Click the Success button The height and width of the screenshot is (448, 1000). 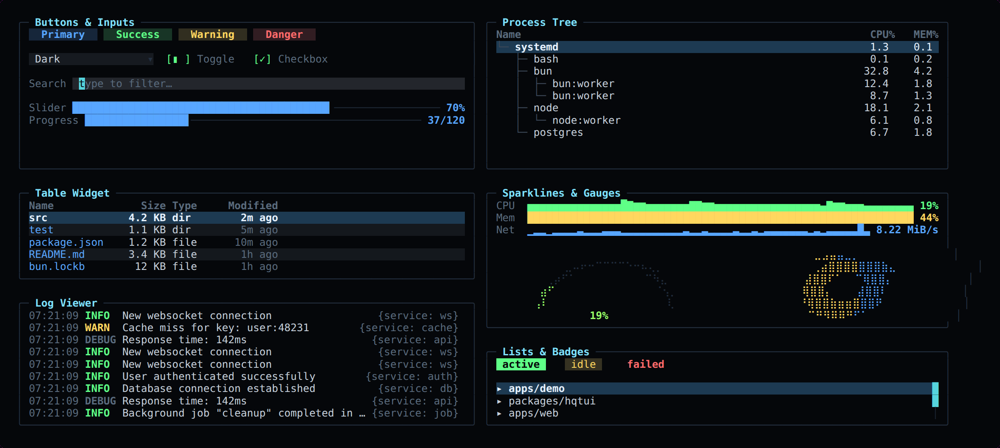(138, 34)
